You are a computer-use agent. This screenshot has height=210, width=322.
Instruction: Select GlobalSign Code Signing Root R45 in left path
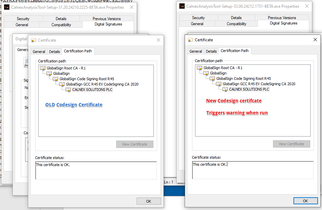[87, 79]
